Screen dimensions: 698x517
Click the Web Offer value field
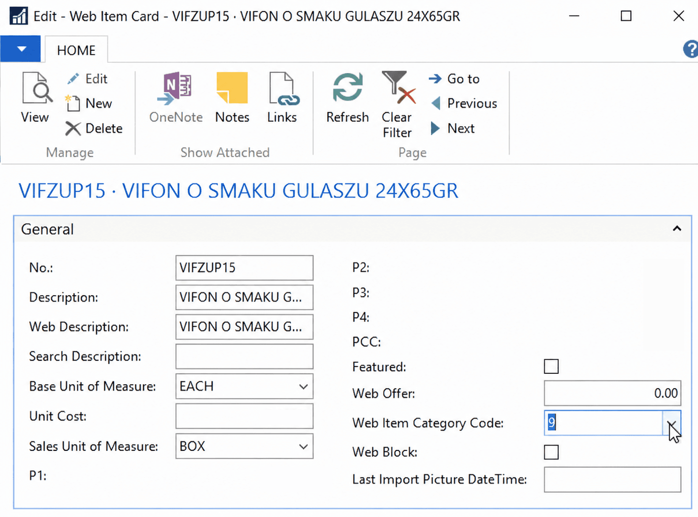coord(612,393)
